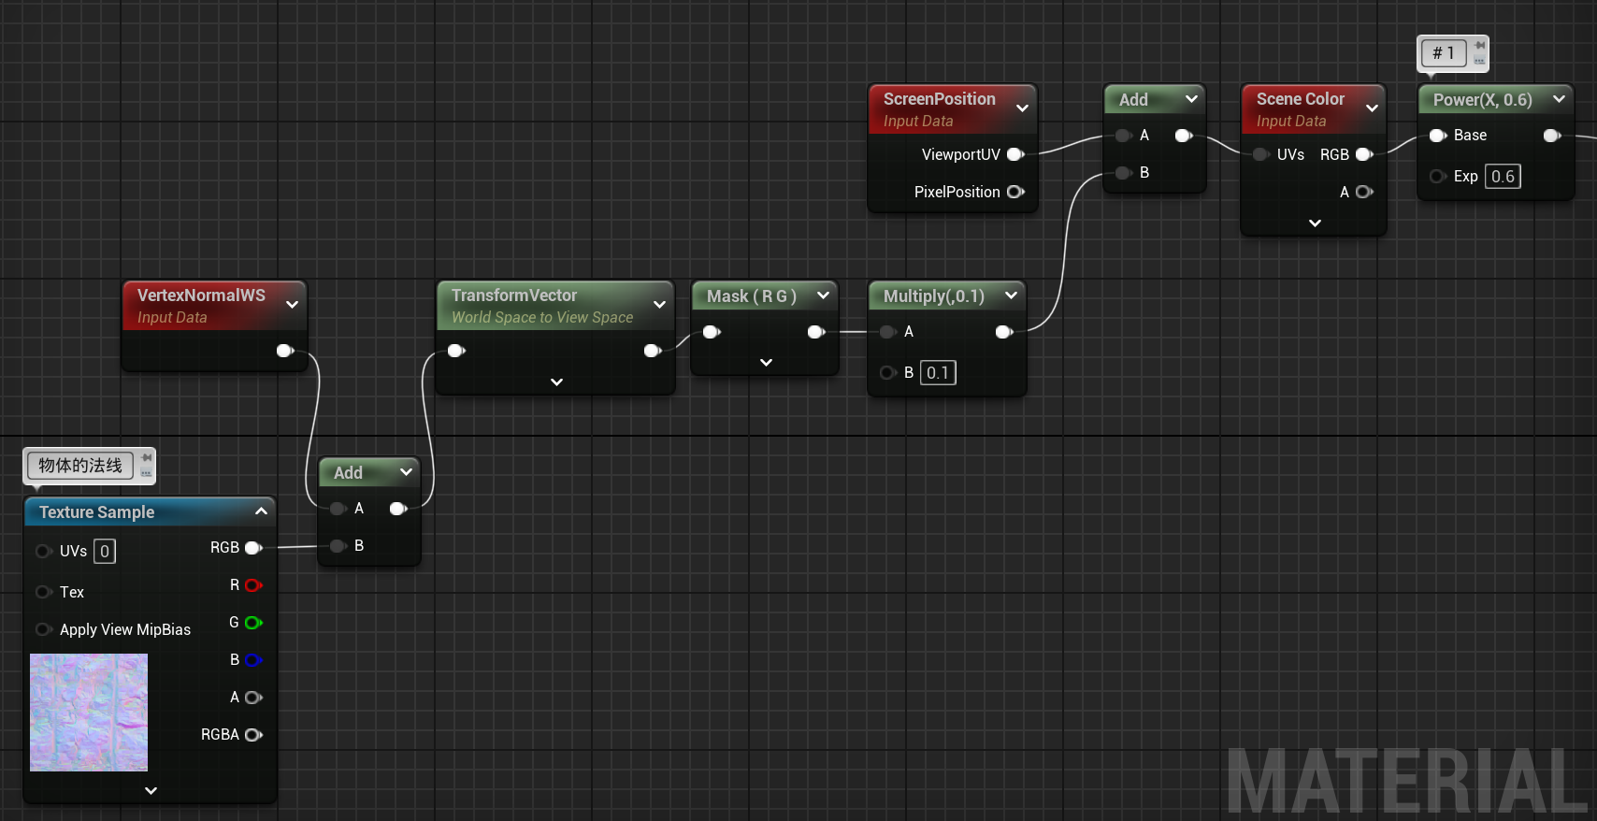The image size is (1597, 821).
Task: Click the VertexNormalWS output pin
Action: tap(285, 351)
